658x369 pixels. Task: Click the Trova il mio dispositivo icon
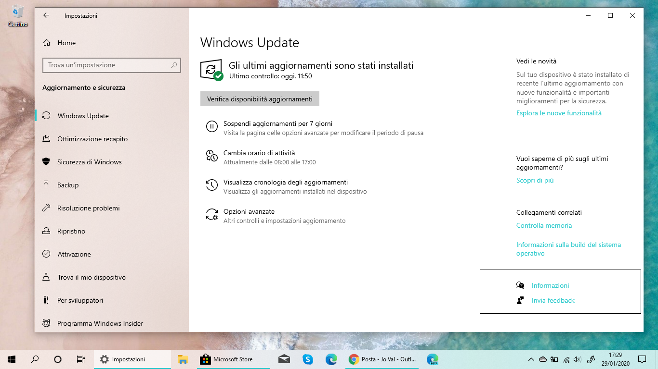click(x=46, y=277)
